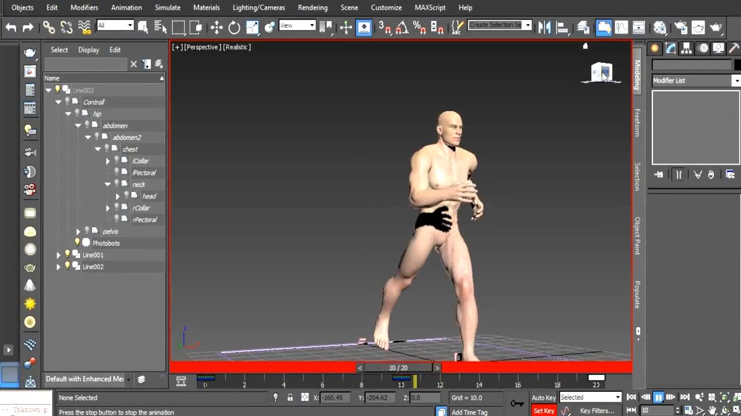Viewport: 741px width, 416px height.
Task: Click the 10 / 20 time slider handle
Action: (398, 367)
